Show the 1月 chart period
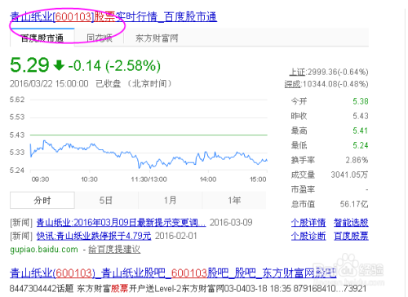408x297 pixels. coord(170,200)
